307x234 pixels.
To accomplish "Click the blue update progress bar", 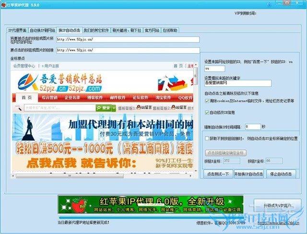I will click(x=151, y=217).
